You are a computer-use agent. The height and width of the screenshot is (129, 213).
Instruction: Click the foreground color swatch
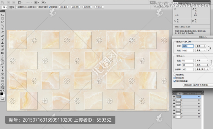2,94
